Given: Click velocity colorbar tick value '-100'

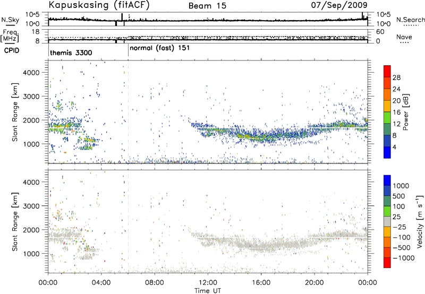Looking at the screenshot, I should (x=402, y=237).
